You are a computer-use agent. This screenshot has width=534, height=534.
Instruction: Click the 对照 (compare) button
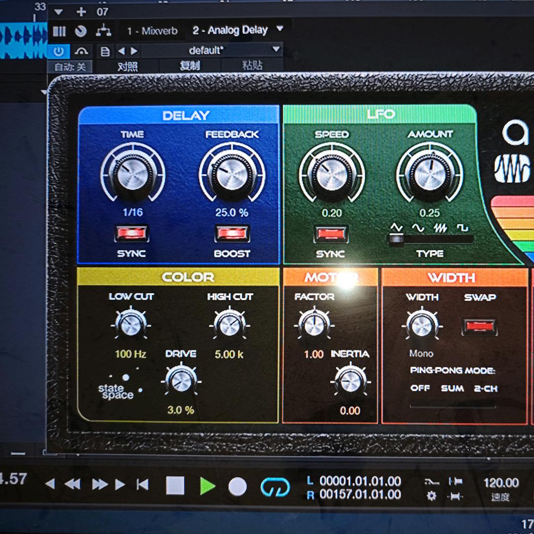(128, 67)
